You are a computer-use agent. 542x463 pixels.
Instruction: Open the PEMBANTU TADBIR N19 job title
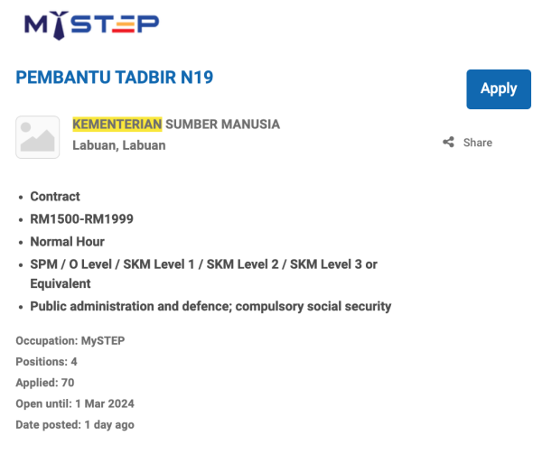pyautogui.click(x=115, y=78)
